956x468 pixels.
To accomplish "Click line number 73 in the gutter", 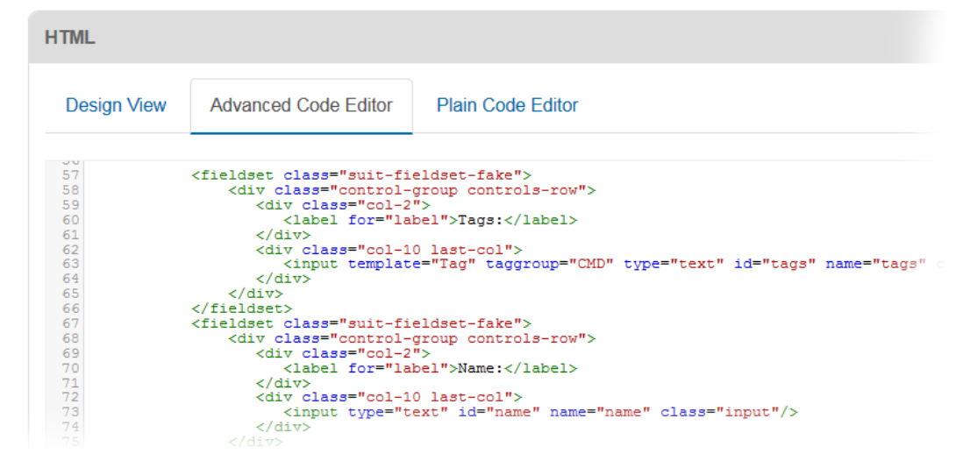I will [70, 412].
